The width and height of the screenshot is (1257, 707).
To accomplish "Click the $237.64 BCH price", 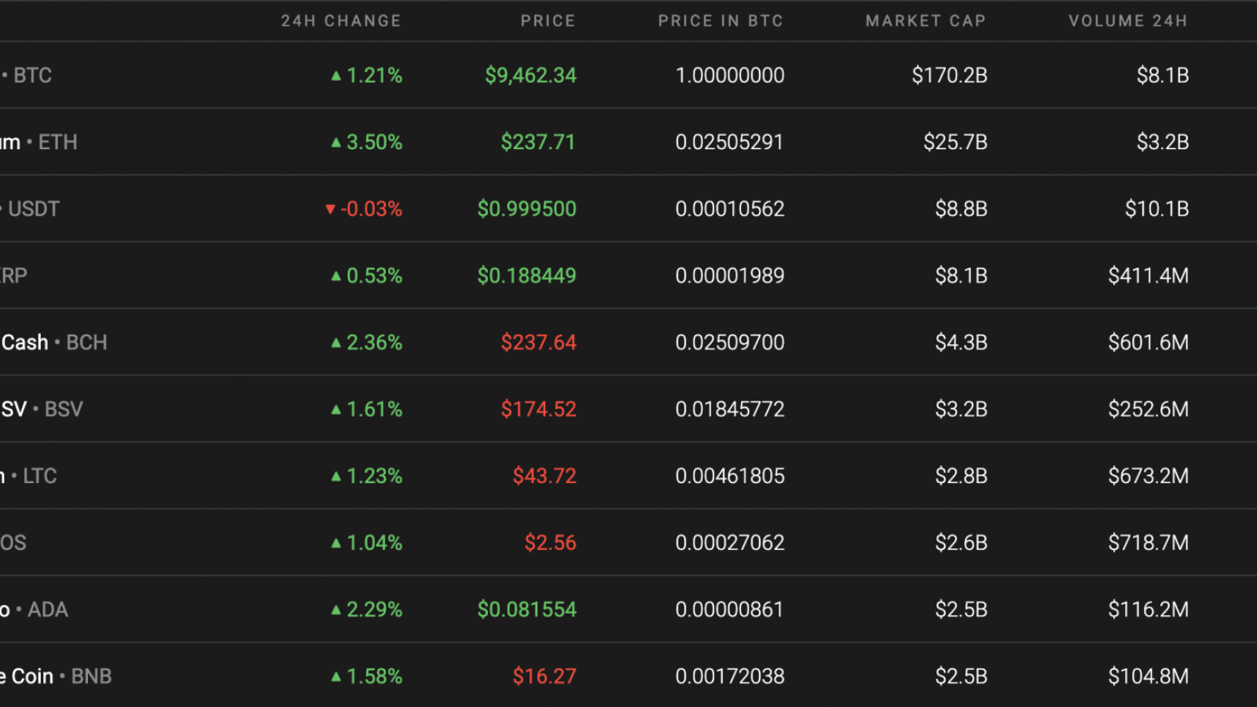I will pyautogui.click(x=538, y=343).
